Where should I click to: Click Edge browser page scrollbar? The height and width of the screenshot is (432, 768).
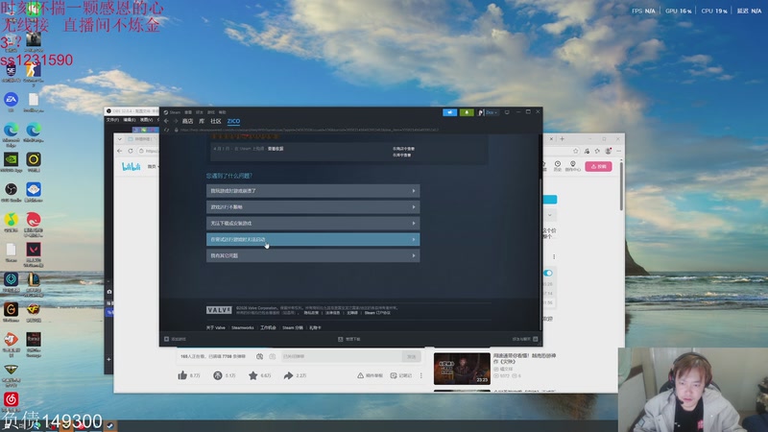pos(621,186)
